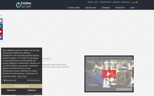
Task: Open the Mehr Infos link
Action: click(x=22, y=76)
